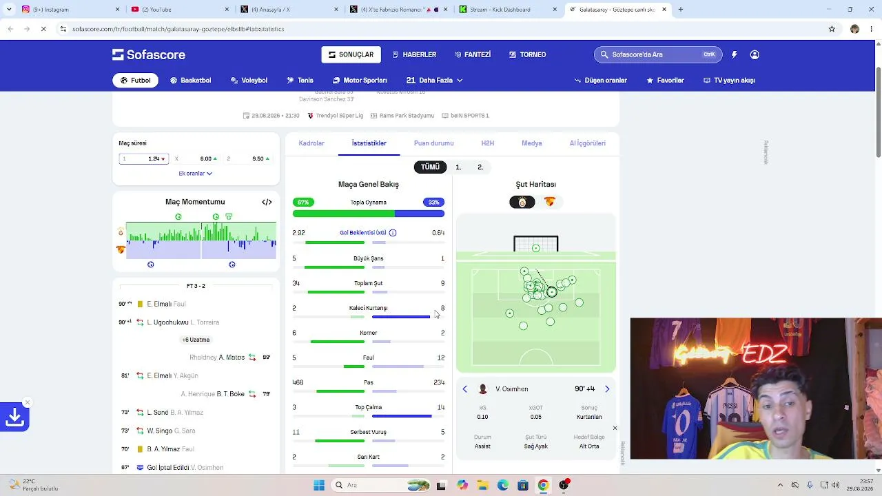Show Göztepe shots on the shot map
This screenshot has height=496, width=882.
[x=549, y=202]
